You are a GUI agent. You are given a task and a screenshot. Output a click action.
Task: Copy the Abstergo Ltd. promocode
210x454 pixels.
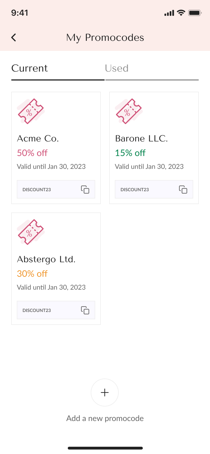pos(85,310)
